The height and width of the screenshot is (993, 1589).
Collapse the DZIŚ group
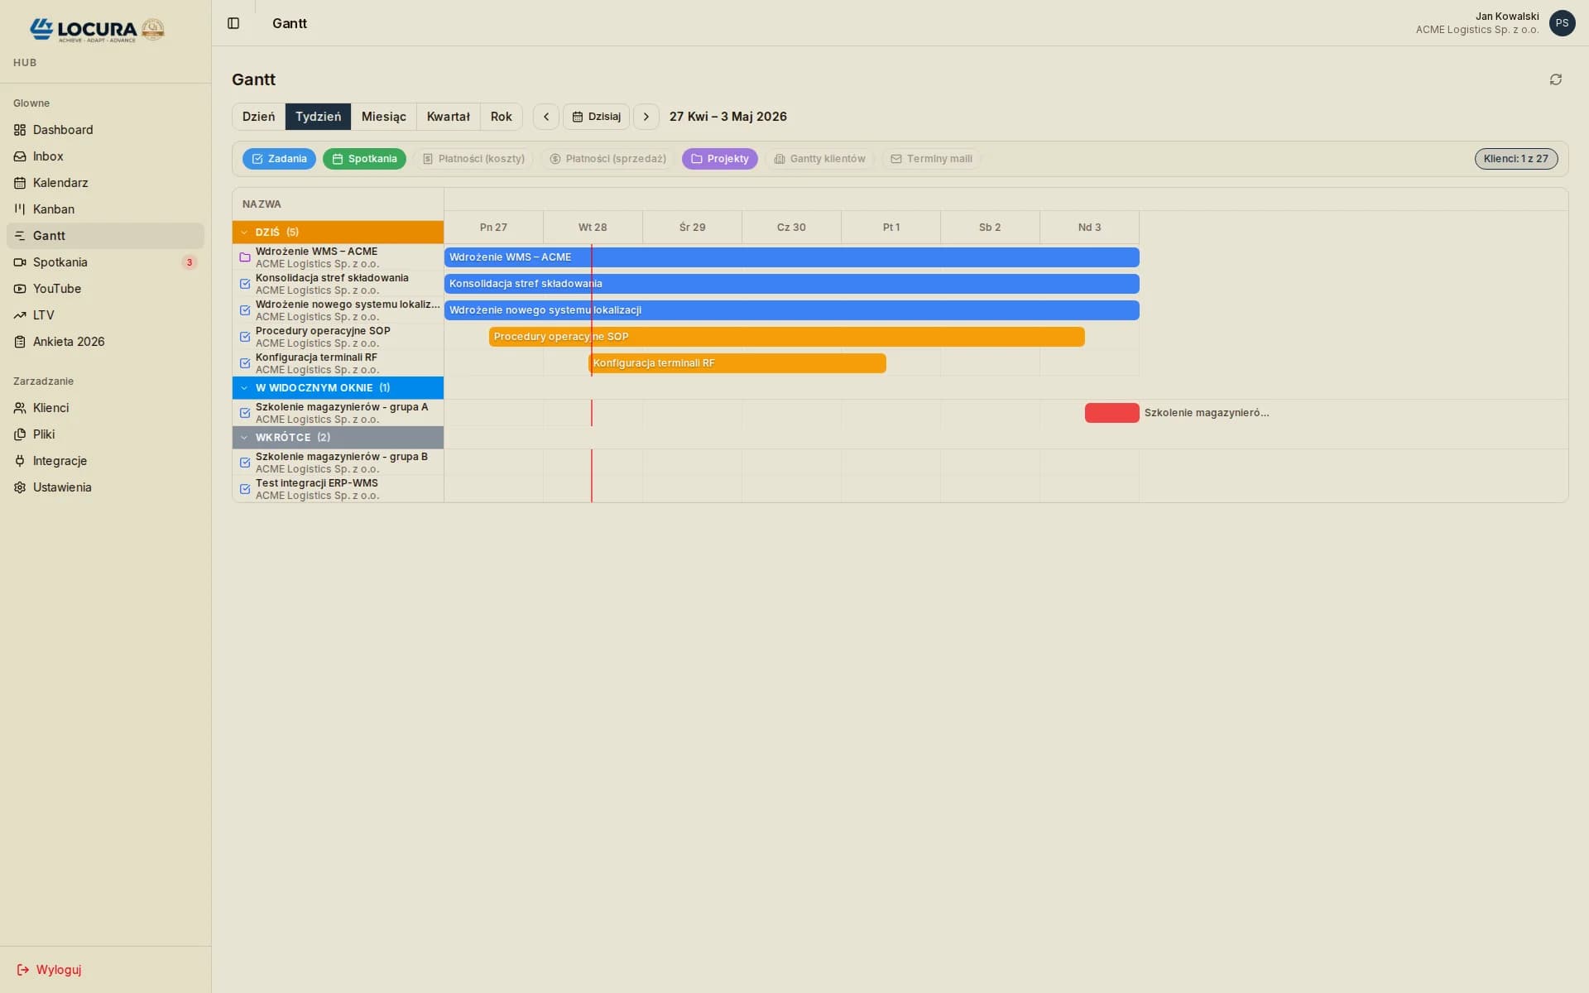pos(243,232)
